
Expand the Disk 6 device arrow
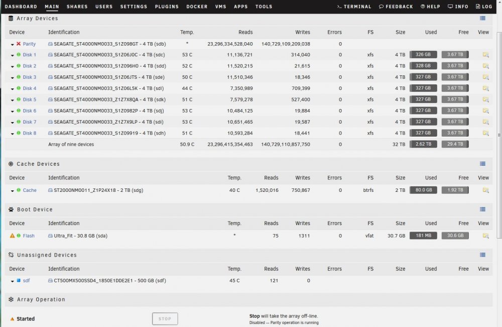point(12,112)
